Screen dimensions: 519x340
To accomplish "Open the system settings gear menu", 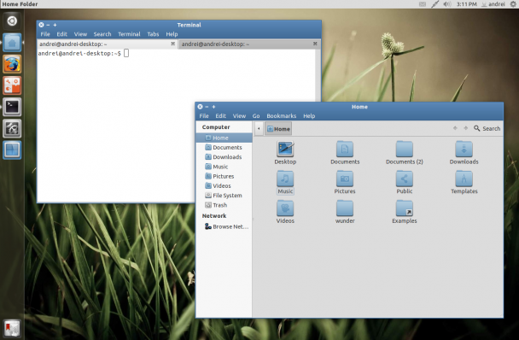I will point(513,4).
